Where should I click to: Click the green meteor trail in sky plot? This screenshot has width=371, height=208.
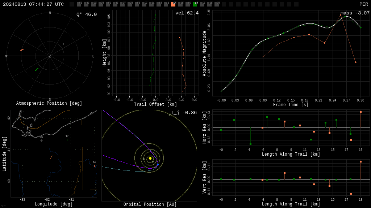[37, 70]
